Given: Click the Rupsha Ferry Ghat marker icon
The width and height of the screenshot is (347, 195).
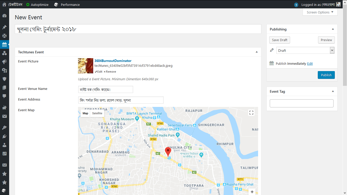Looking at the screenshot, I should tap(225, 184).
